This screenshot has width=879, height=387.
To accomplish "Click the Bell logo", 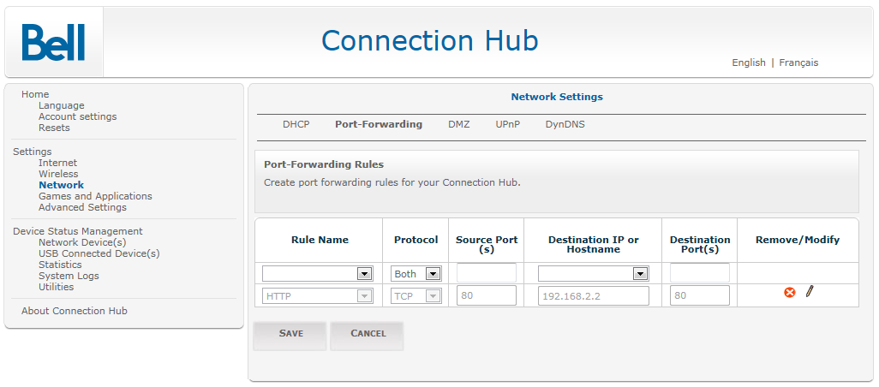I will (54, 42).
